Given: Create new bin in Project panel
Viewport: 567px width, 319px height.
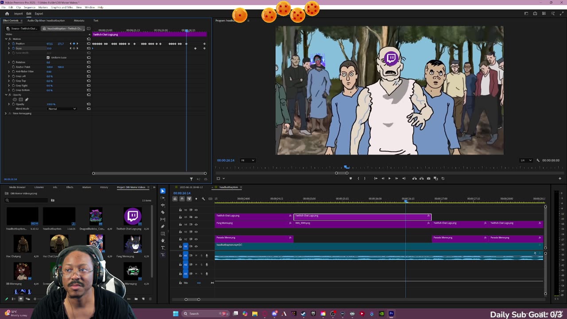Looking at the screenshot, I should pyautogui.click(x=136, y=299).
